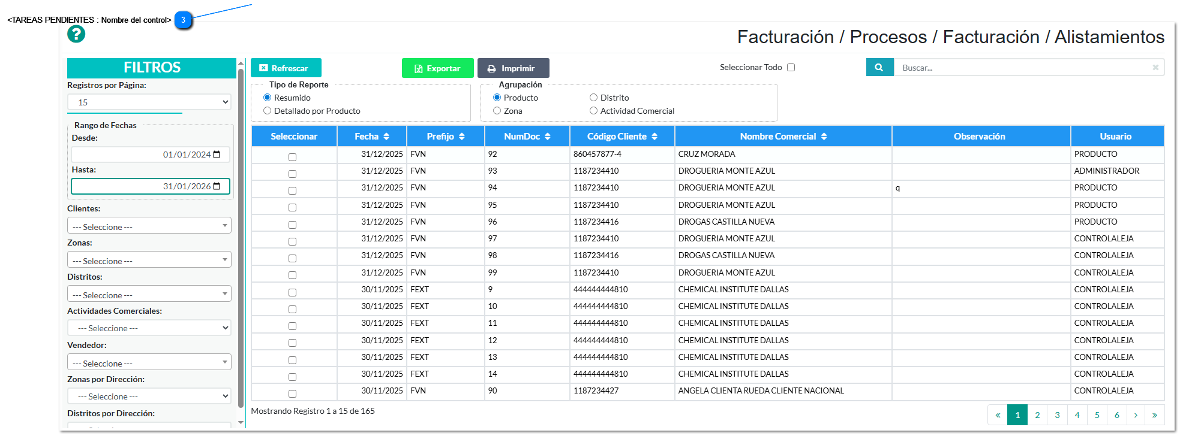This screenshot has width=1180, height=436.
Task: Sort table by the Fecha column arrows
Action: [x=386, y=137]
